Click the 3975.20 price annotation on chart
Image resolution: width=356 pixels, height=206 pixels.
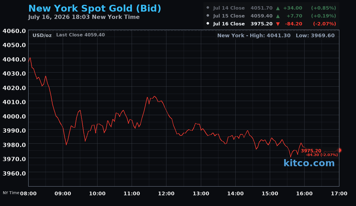coord(311,151)
